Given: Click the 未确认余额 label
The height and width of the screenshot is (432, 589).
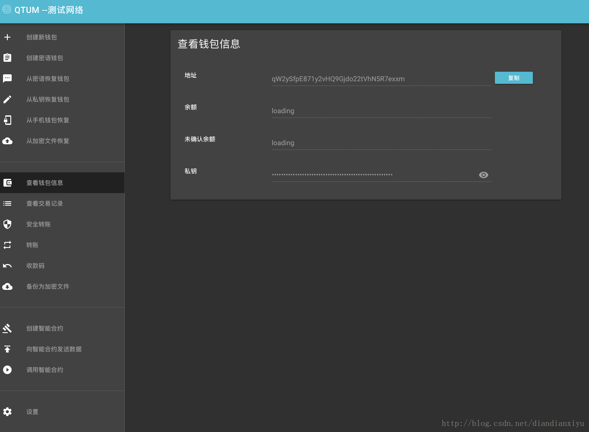Looking at the screenshot, I should tap(199, 139).
